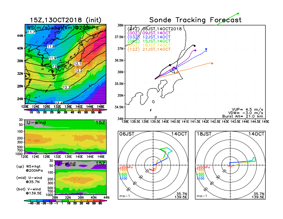
Task: Click the '24N' latitude tick on wind map
Action: click(x=20, y=99)
